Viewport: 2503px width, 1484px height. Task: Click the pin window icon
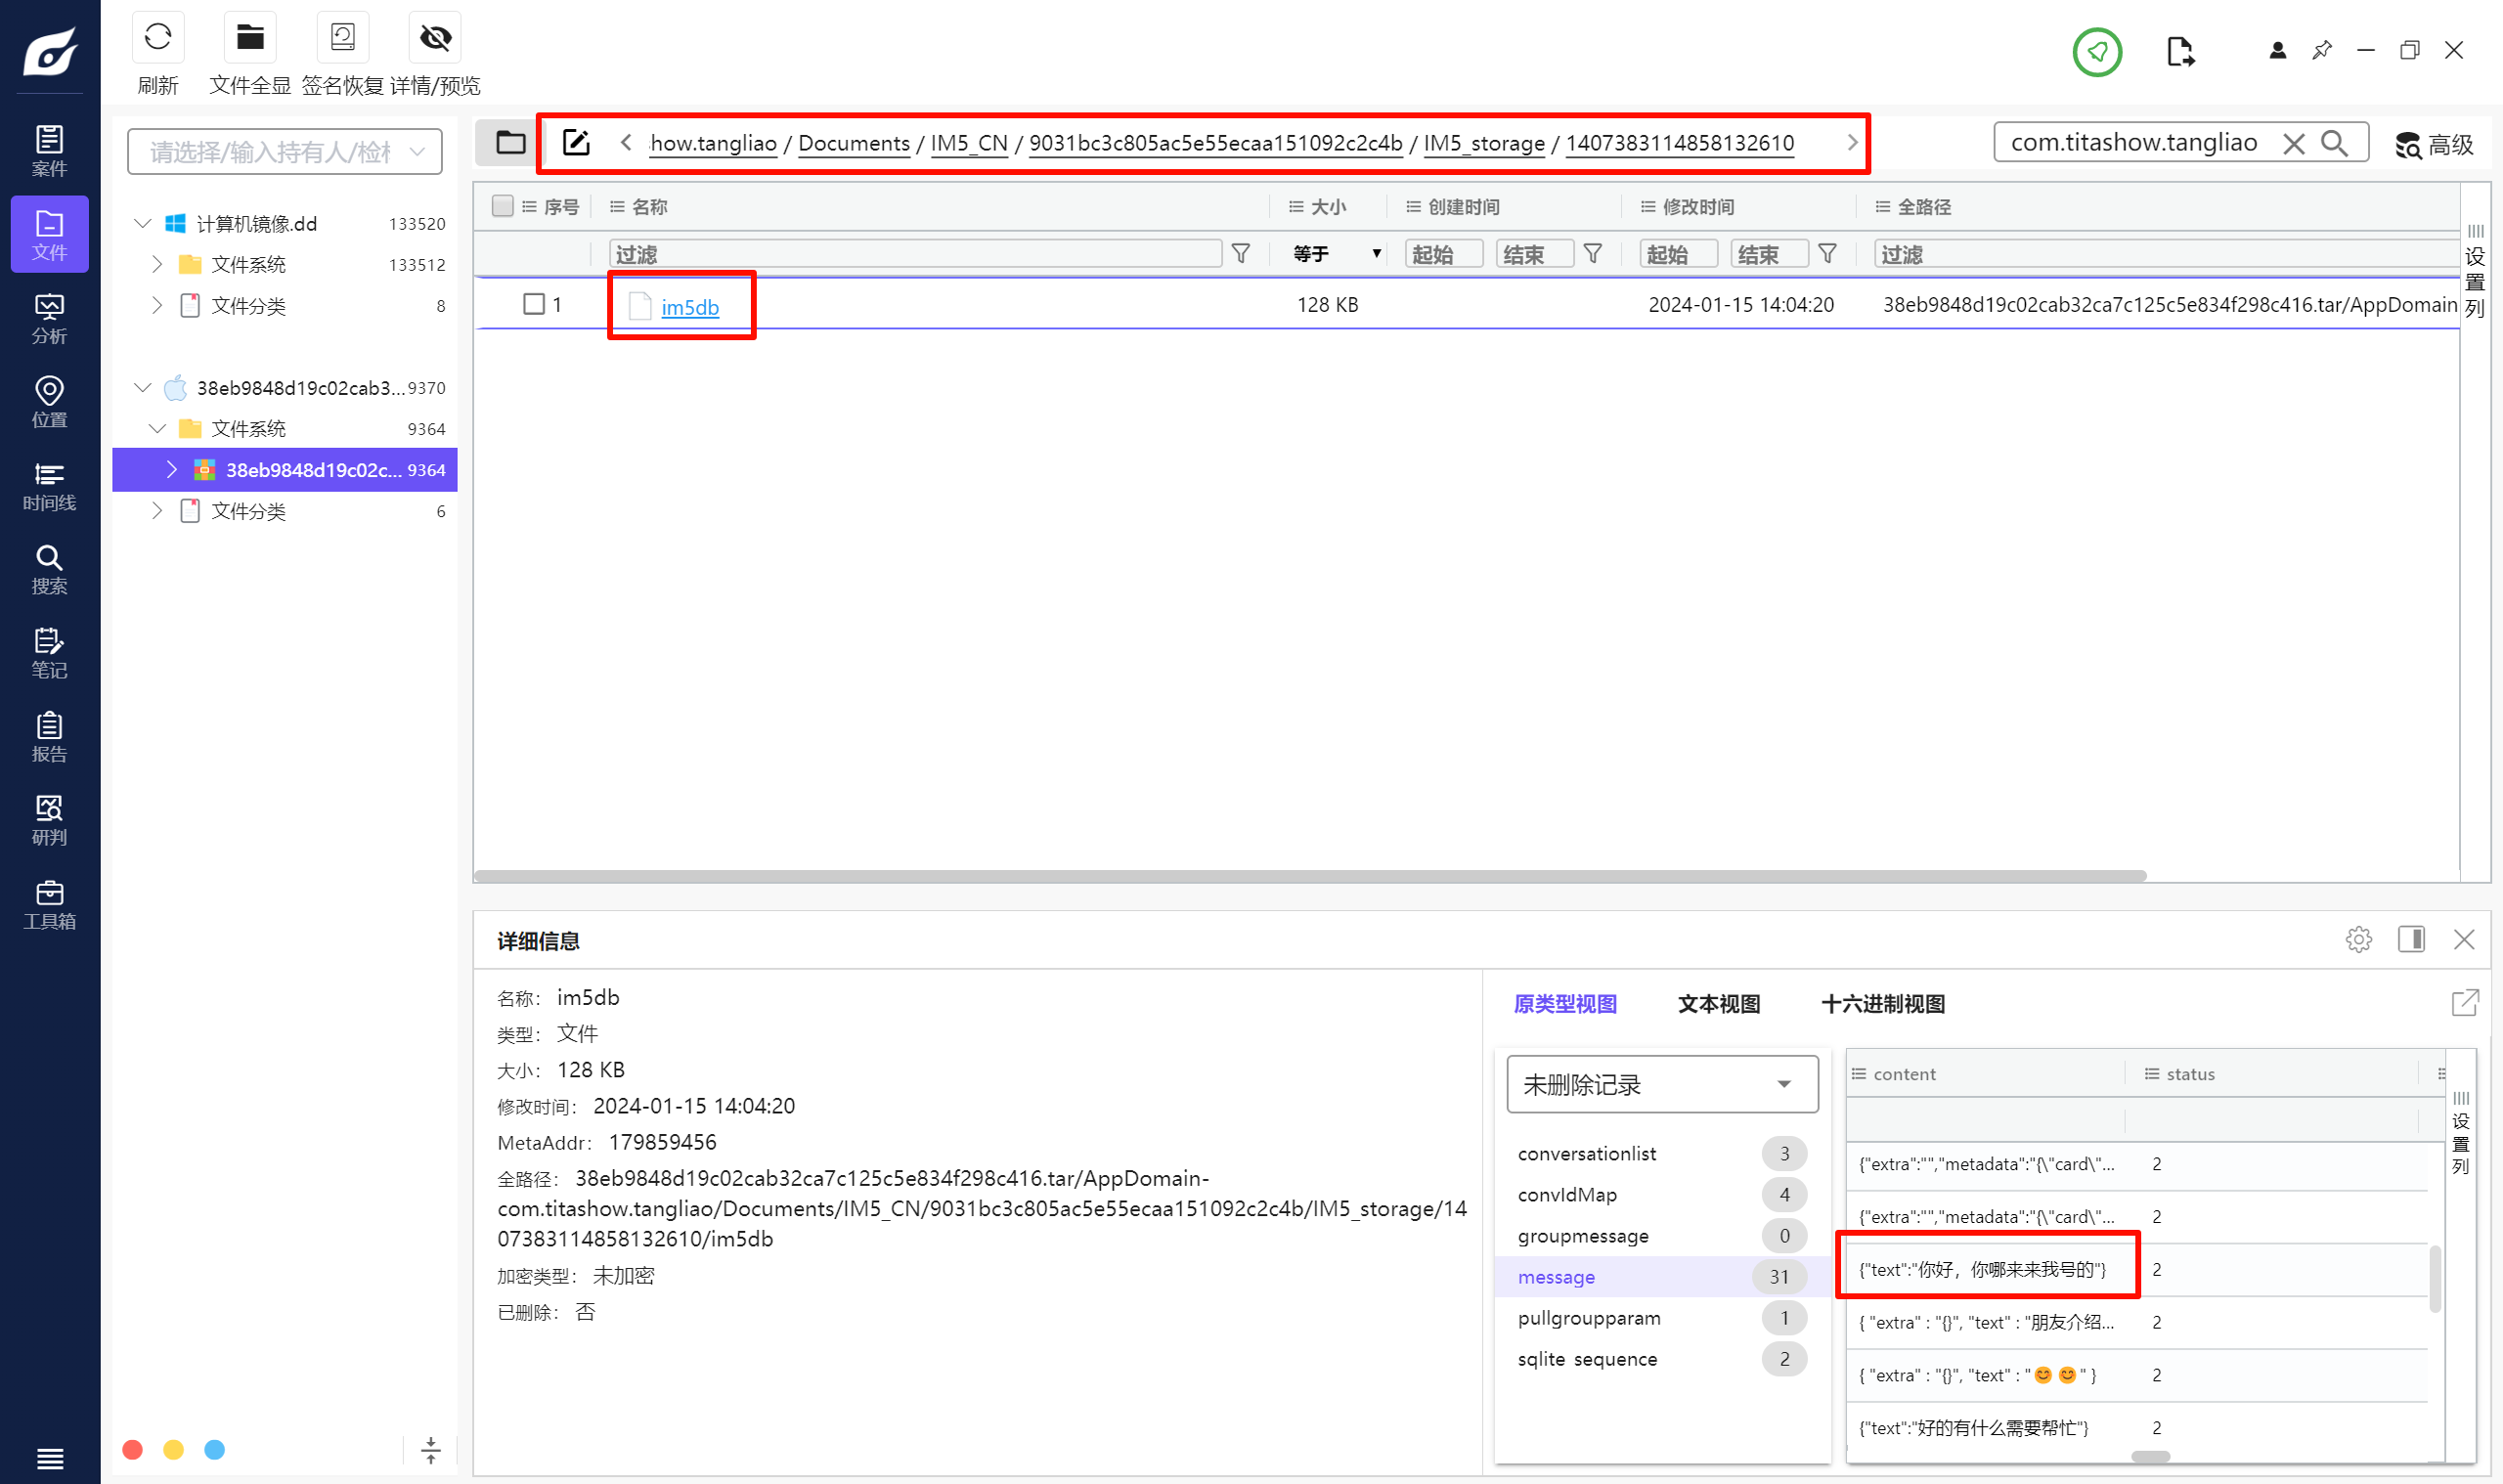tap(2321, 50)
